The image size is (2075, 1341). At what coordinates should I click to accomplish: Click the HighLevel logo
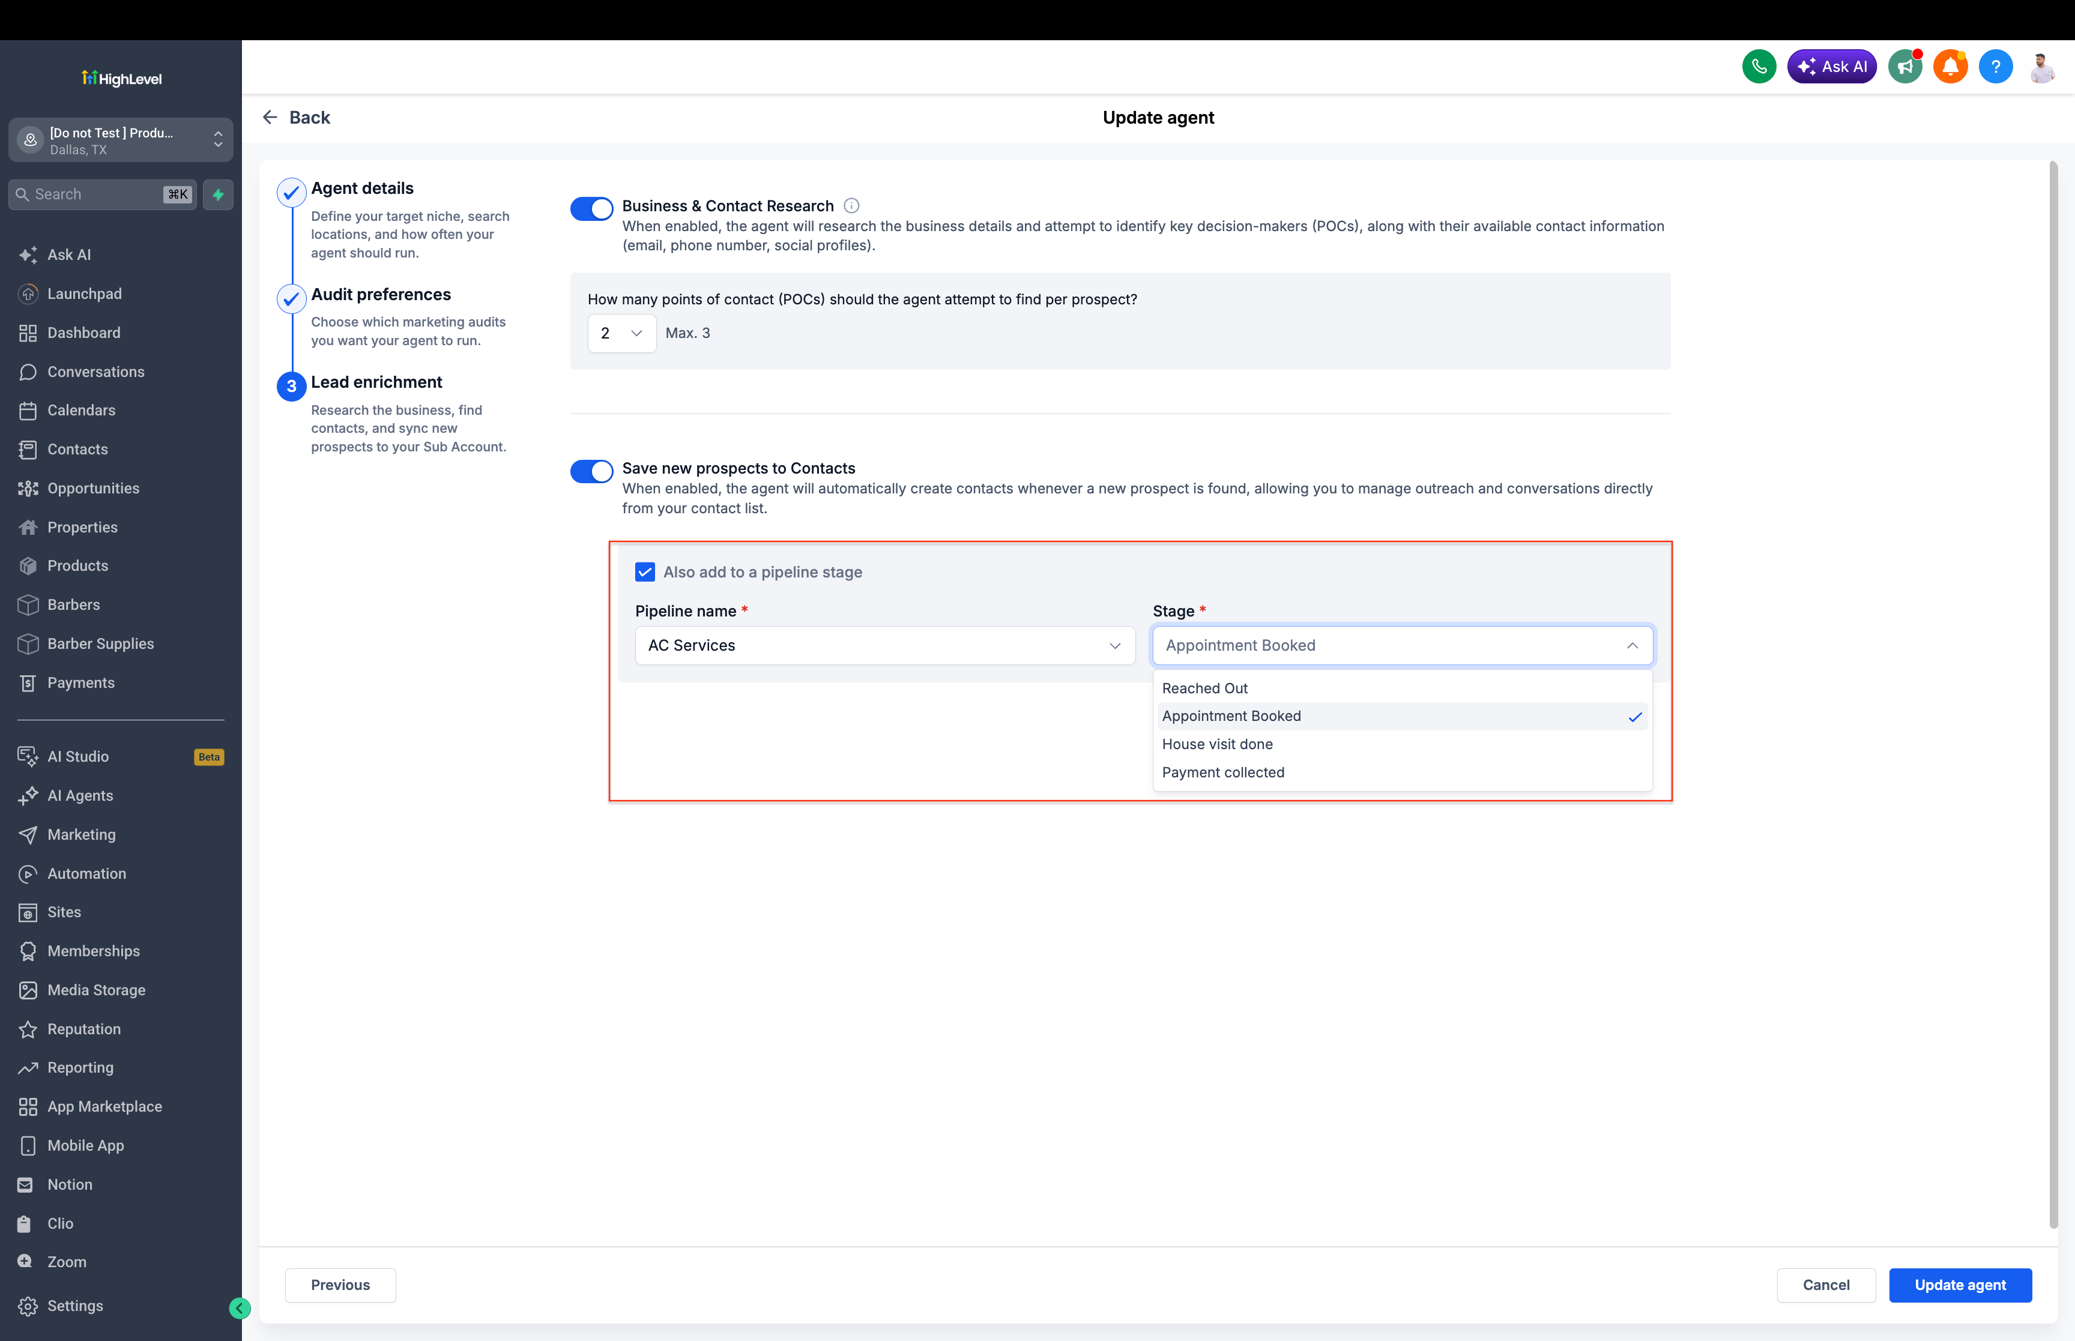point(121,79)
